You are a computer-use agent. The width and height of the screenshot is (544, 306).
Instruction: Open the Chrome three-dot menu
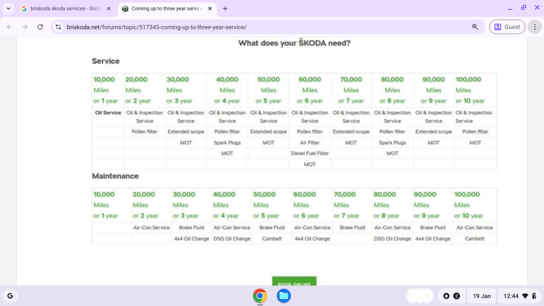click(535, 27)
